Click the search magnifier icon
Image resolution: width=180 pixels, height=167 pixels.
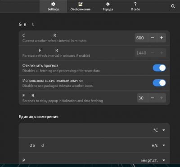[x=173, y=6]
